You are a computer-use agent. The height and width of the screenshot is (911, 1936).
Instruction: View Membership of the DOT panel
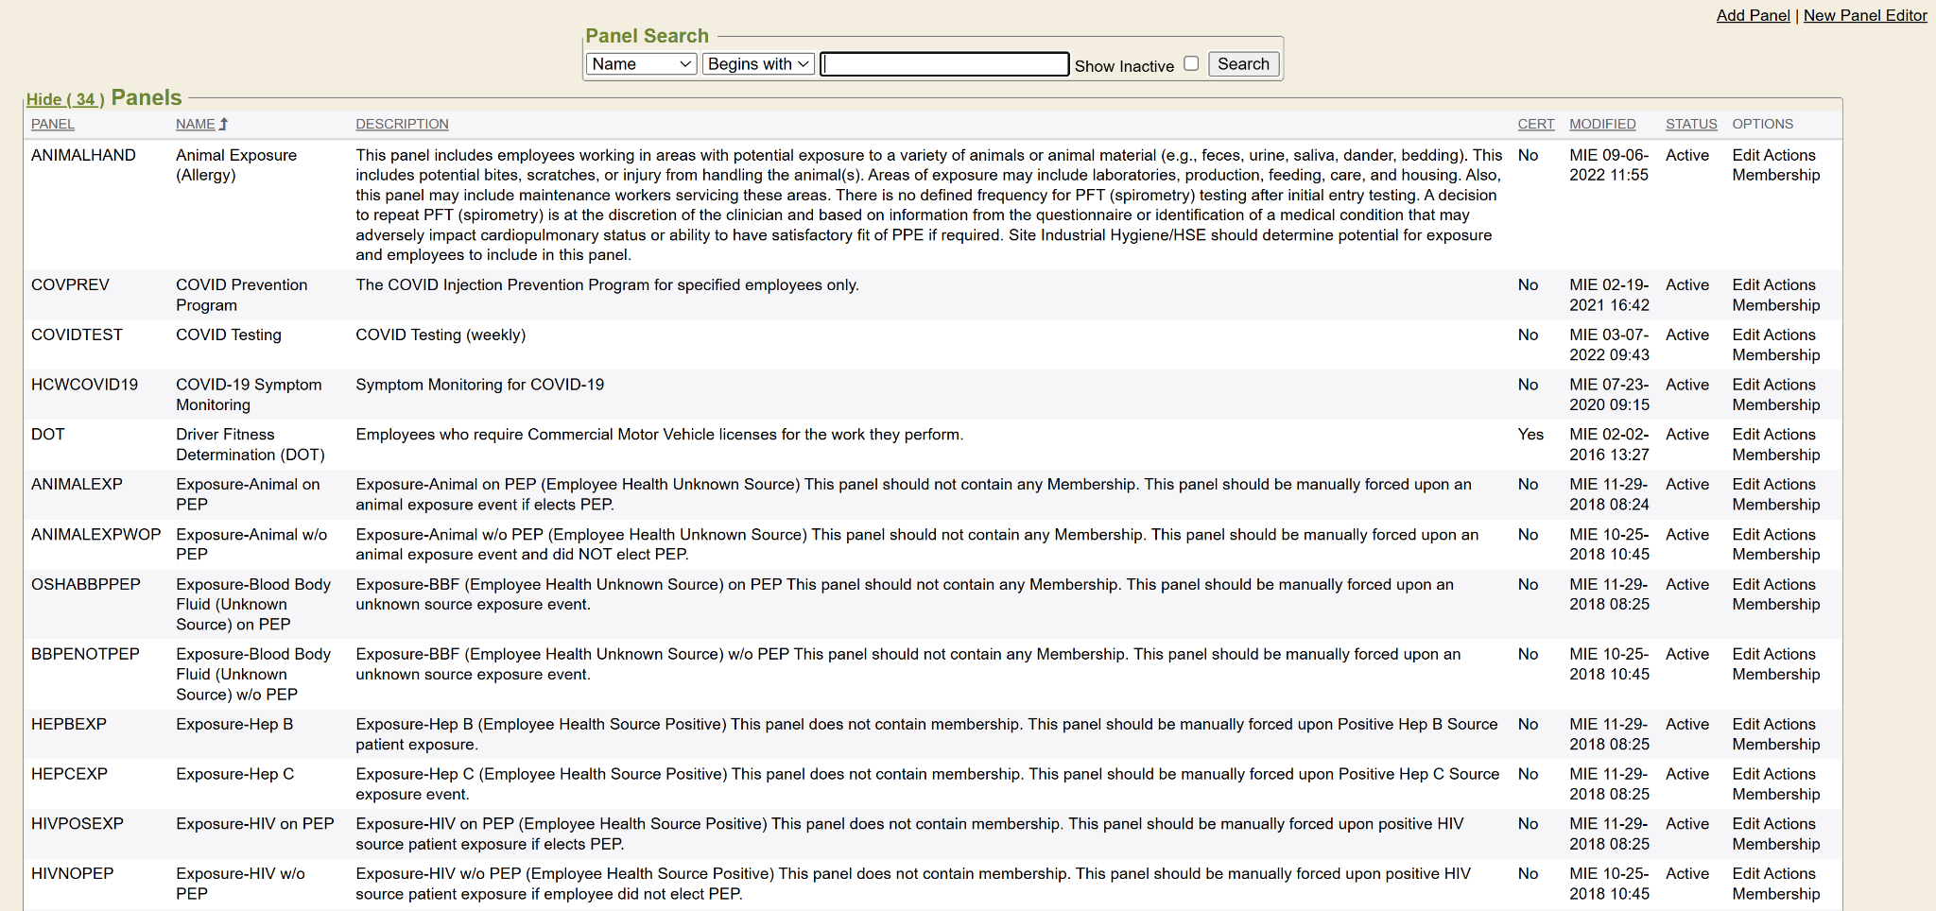pos(1775,455)
